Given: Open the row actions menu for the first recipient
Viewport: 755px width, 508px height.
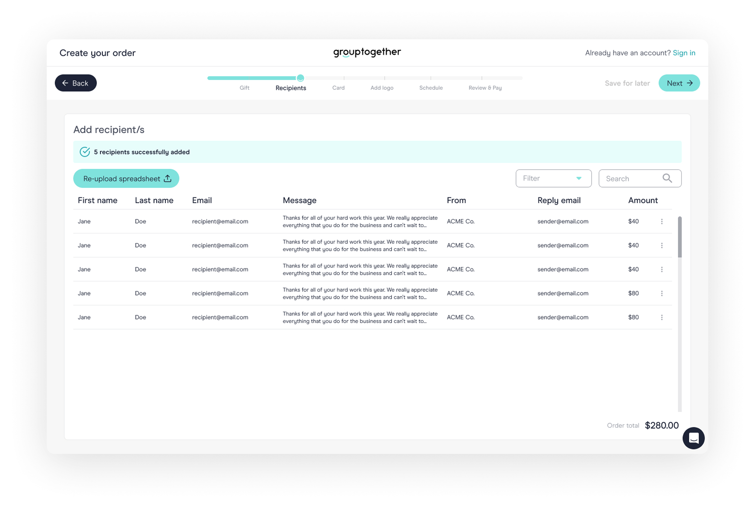Looking at the screenshot, I should click(x=662, y=221).
